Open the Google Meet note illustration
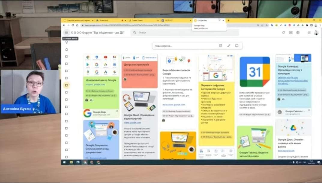The width and height of the screenshot is (322, 183). [x=140, y=101]
